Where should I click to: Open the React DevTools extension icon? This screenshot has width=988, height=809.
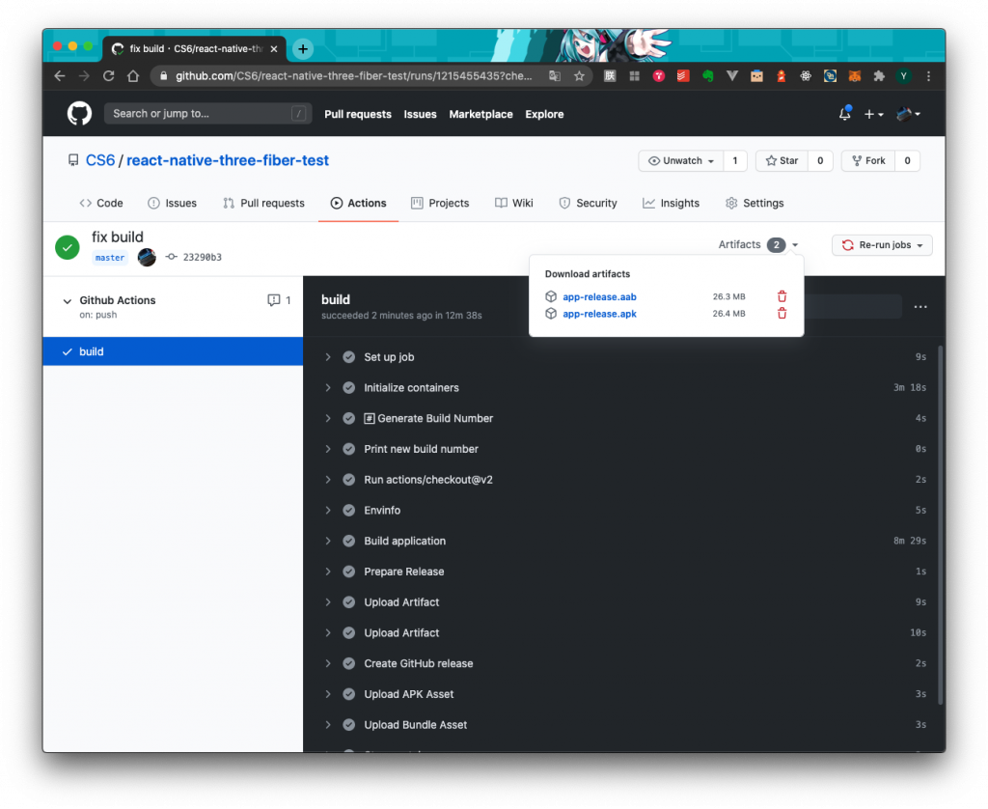tap(806, 76)
